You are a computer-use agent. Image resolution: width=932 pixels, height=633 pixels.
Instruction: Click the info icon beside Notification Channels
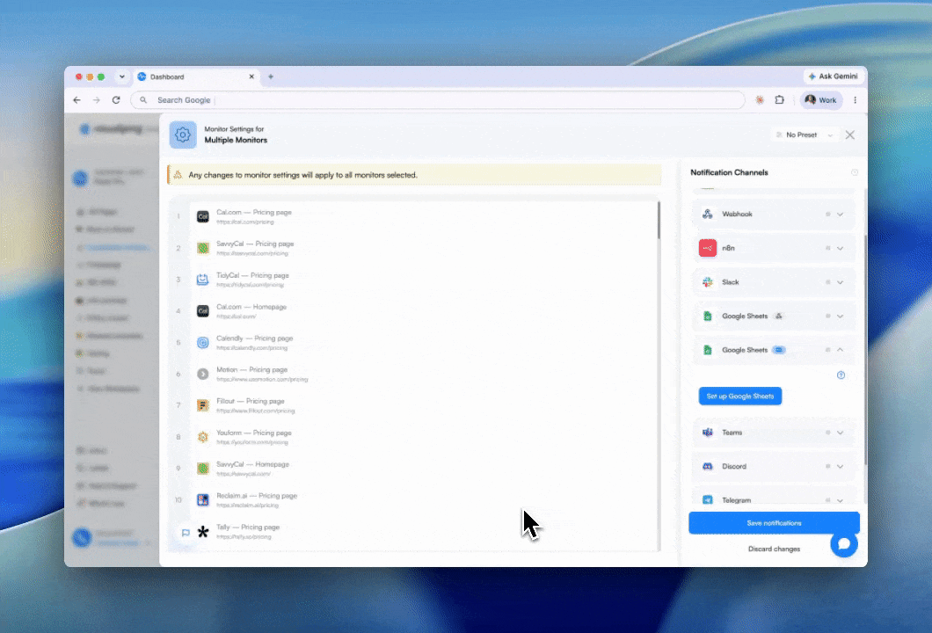click(854, 172)
